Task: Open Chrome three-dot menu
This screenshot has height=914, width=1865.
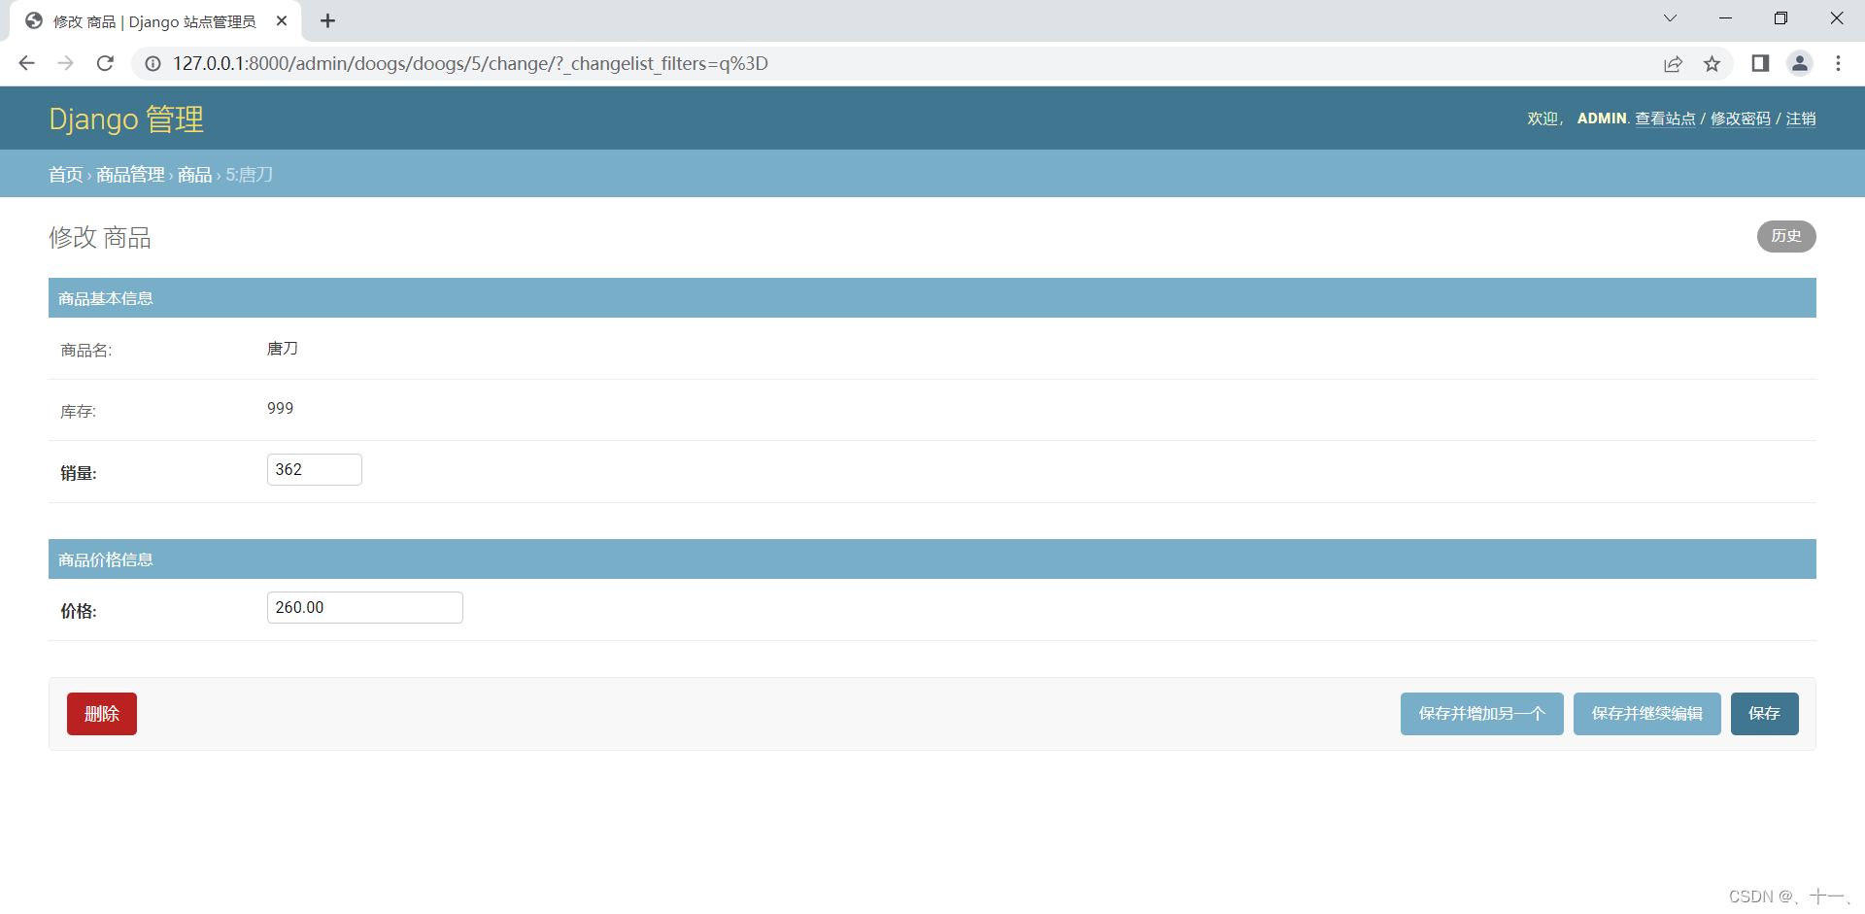Action: tap(1838, 63)
